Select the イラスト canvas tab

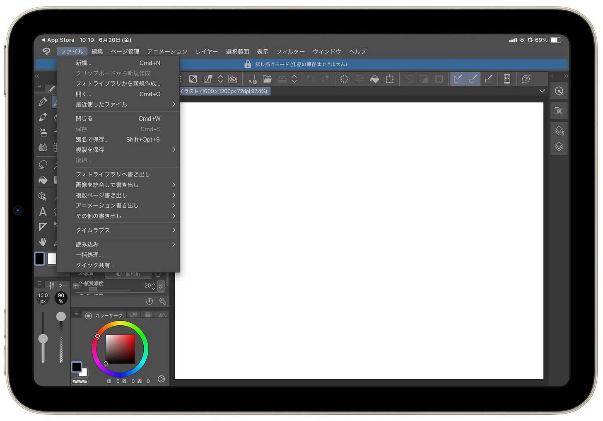[225, 91]
